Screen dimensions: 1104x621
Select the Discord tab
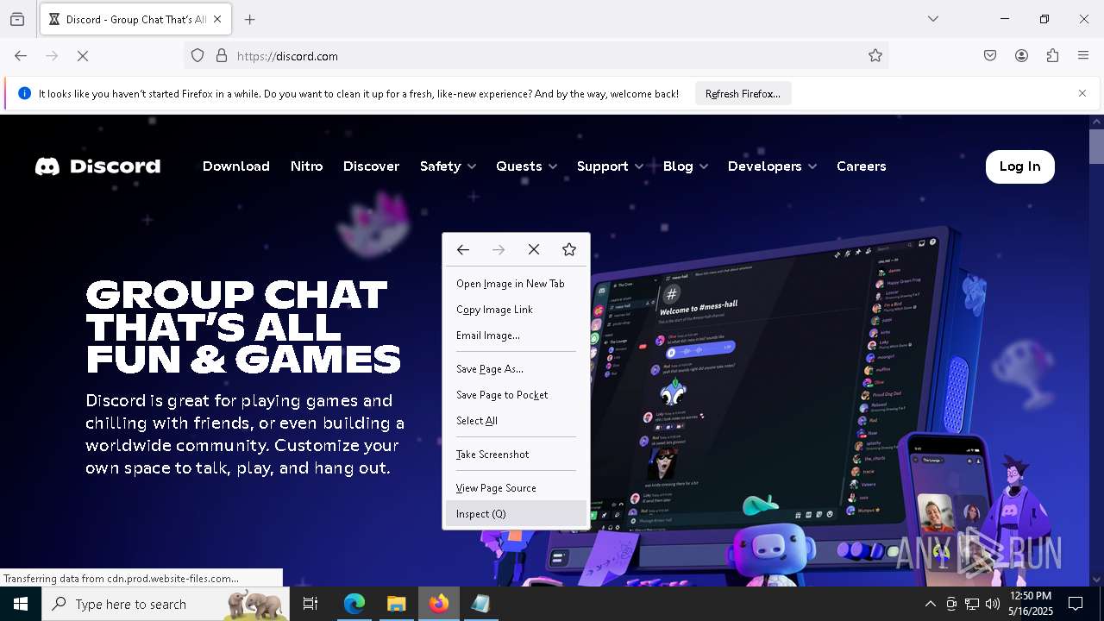click(x=135, y=19)
